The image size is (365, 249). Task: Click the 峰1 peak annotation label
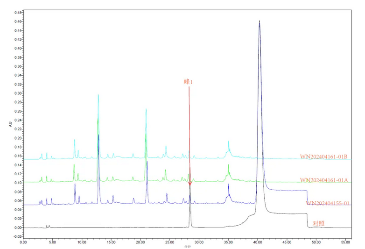point(188,82)
